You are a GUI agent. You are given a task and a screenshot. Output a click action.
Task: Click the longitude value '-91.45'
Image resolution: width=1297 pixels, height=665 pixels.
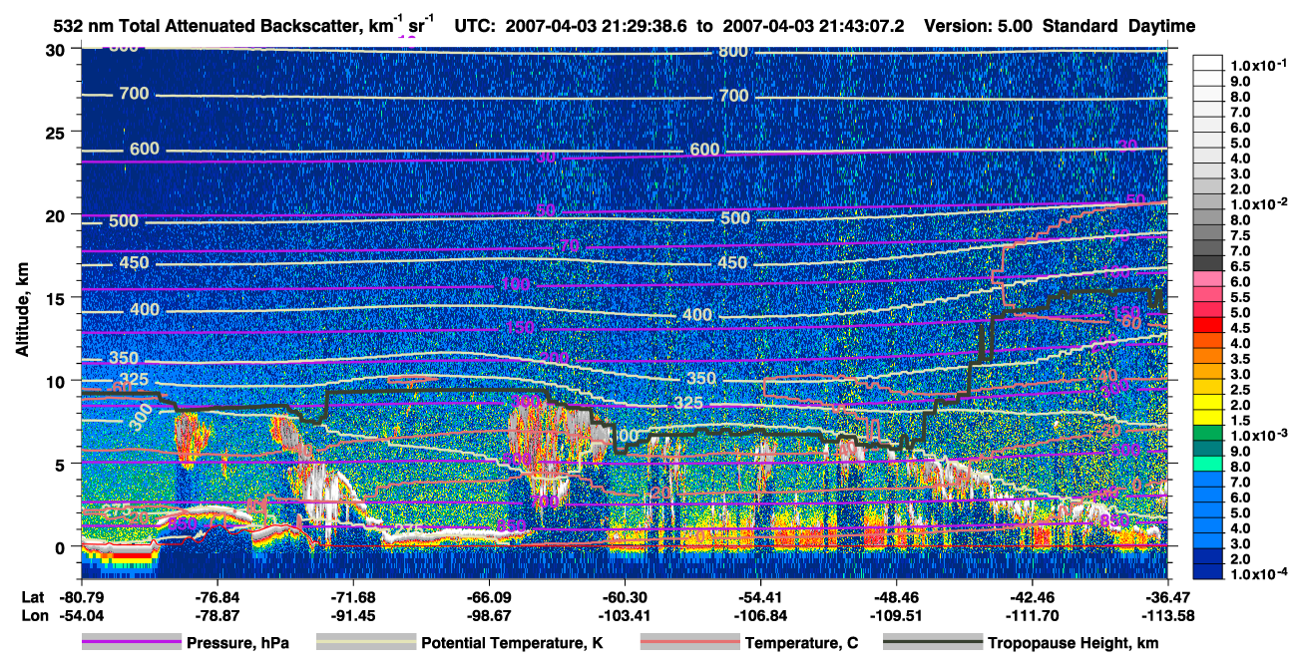point(352,615)
